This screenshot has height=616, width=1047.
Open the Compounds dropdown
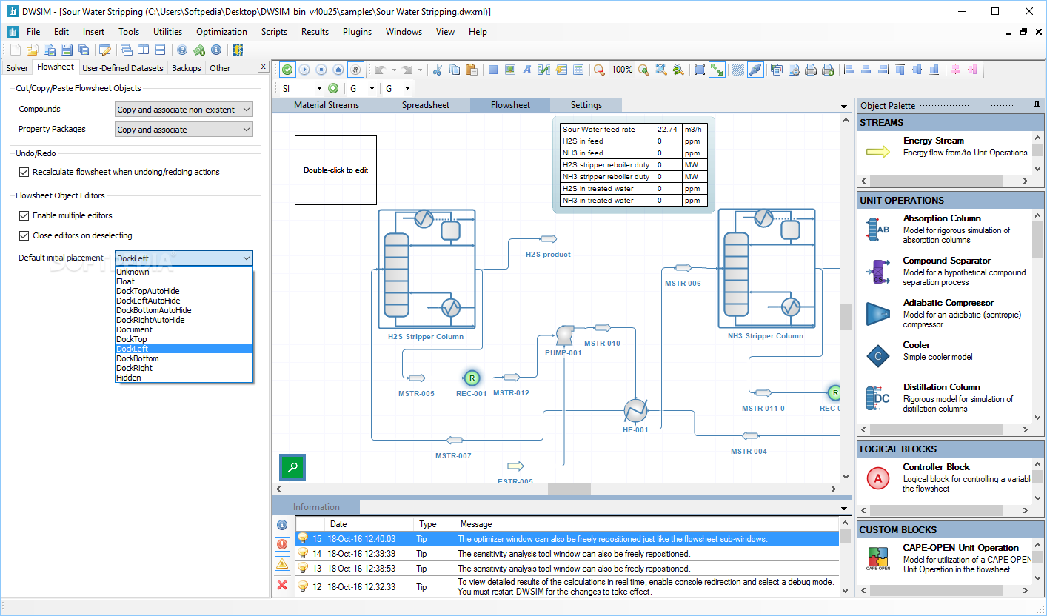(x=184, y=110)
